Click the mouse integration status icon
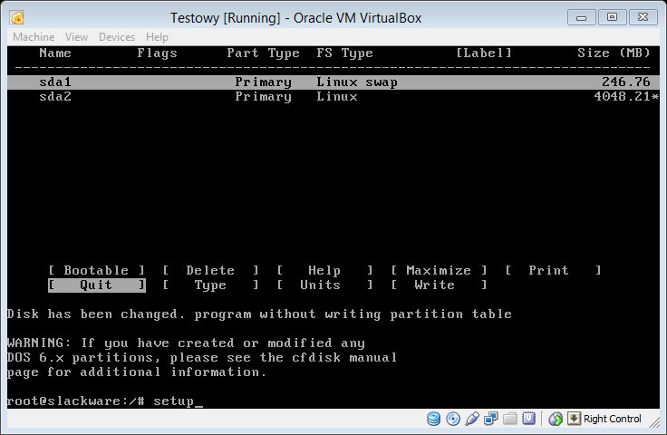The height and width of the screenshot is (435, 667). click(x=556, y=419)
